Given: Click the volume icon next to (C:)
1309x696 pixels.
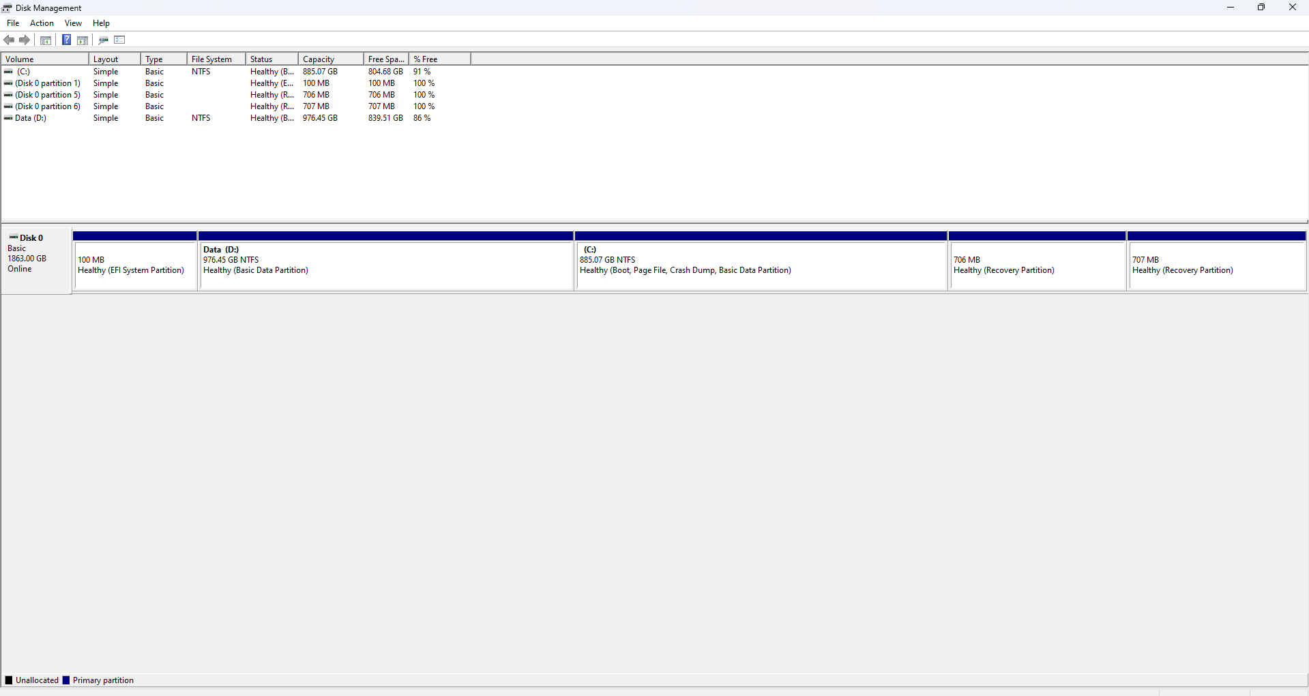Looking at the screenshot, I should click(x=8, y=71).
